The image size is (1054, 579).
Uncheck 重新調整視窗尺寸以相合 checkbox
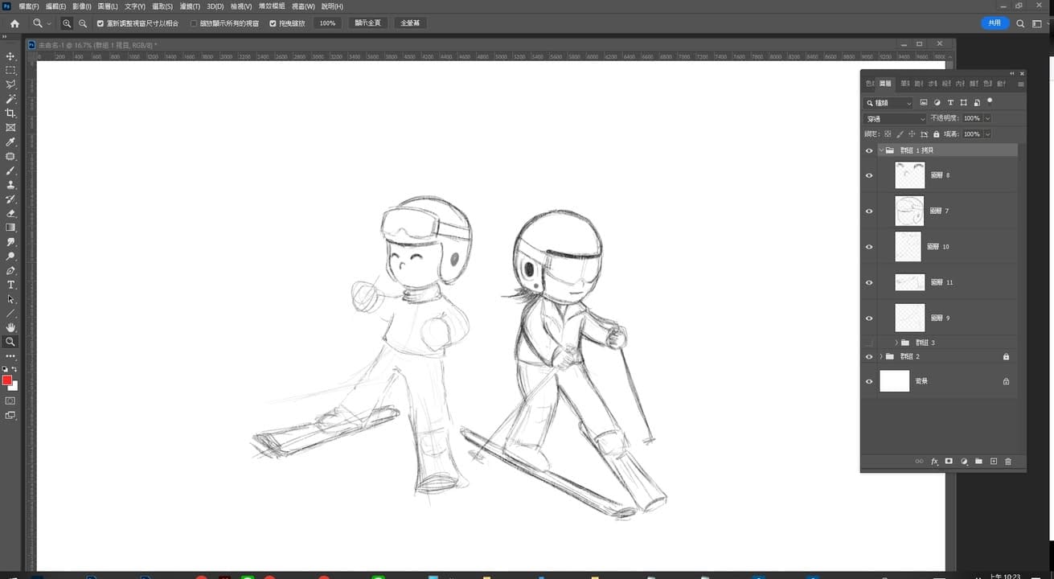[x=100, y=23]
